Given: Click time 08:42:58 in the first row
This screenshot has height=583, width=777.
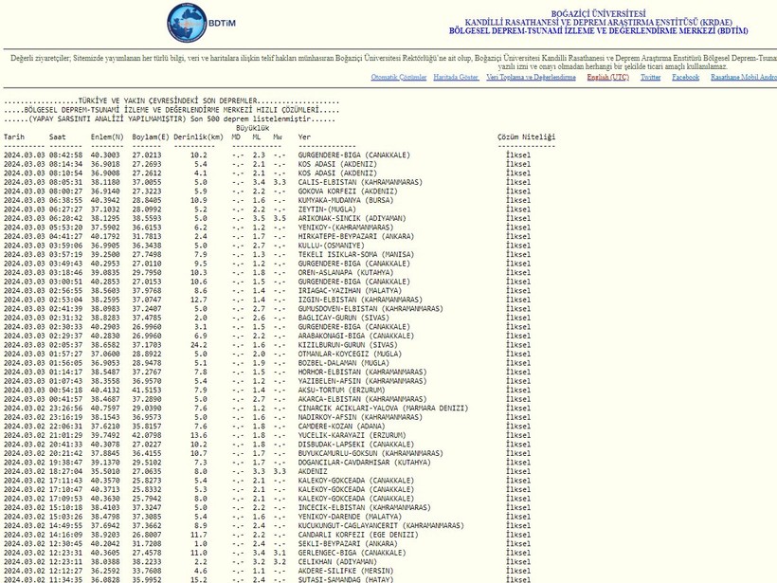Looking at the screenshot, I should point(66,155).
